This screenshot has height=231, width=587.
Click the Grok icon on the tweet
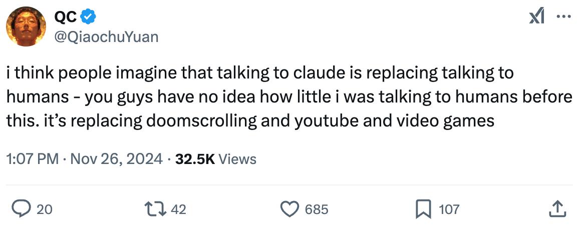pyautogui.click(x=537, y=16)
